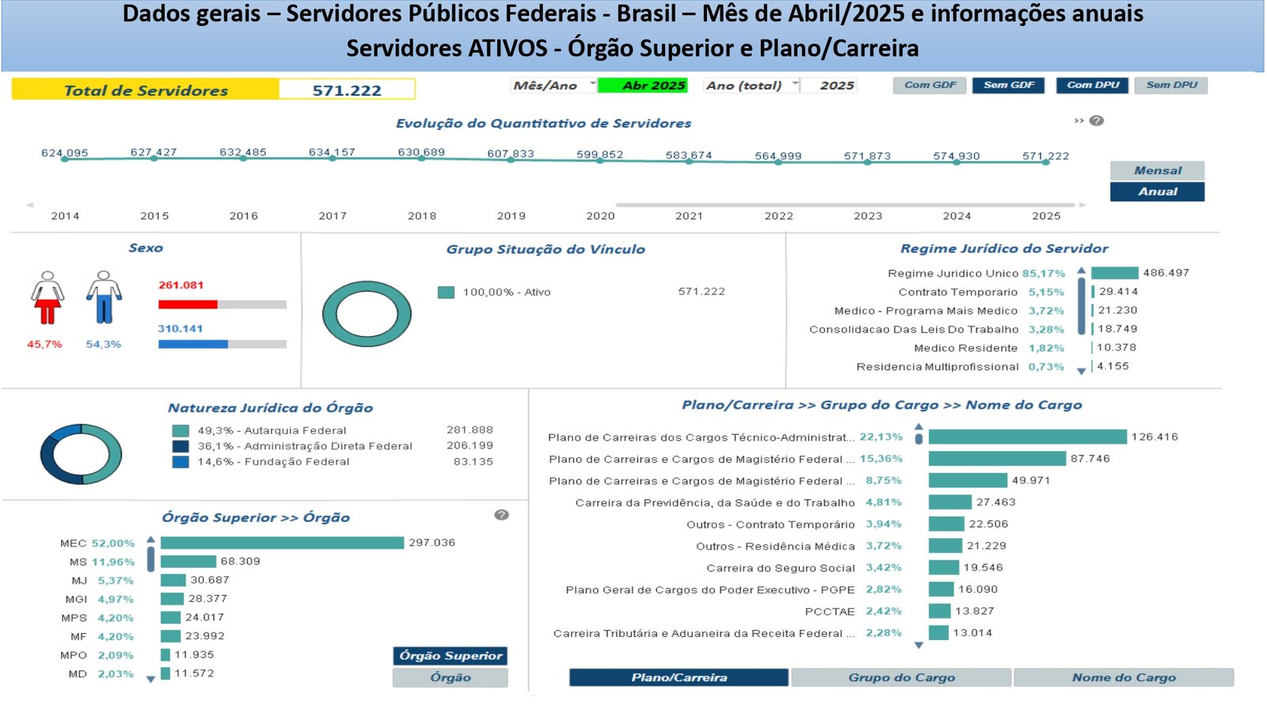Click the double-arrow expand icon near the evolution chart

coord(1079,120)
